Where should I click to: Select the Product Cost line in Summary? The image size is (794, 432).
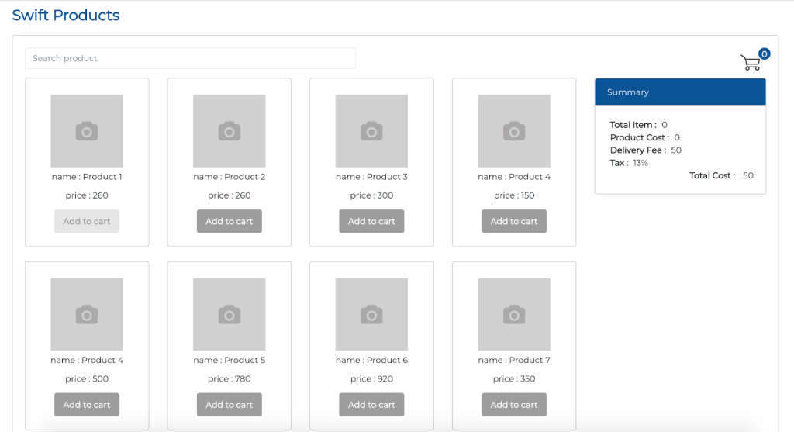tap(644, 137)
